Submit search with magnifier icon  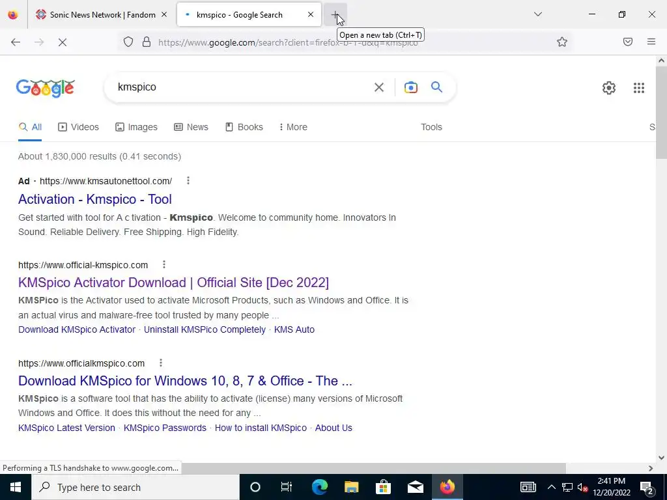click(436, 87)
